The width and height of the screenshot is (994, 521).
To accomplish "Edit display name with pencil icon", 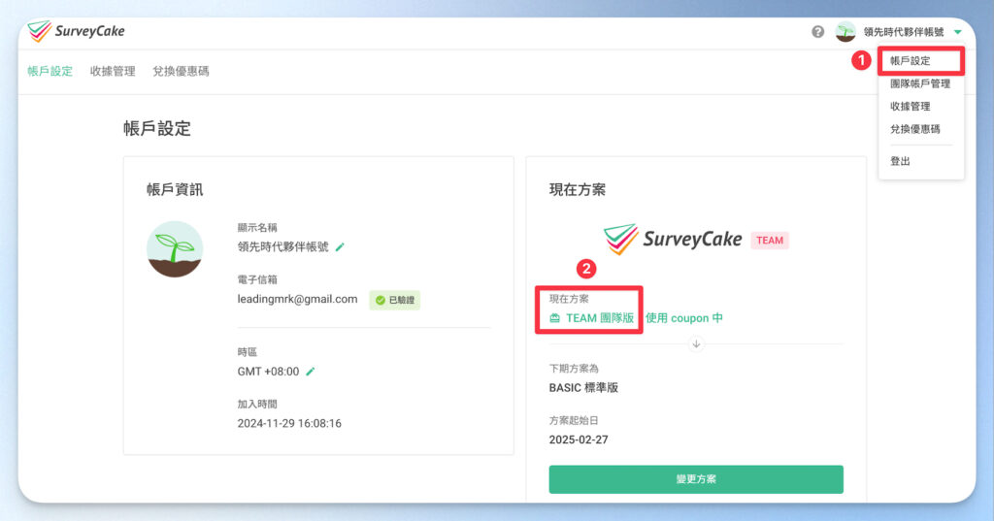I will click(340, 247).
